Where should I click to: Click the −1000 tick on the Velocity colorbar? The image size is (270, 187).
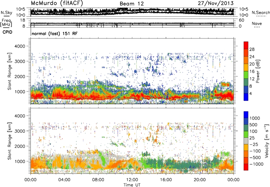pyautogui.click(x=256, y=164)
